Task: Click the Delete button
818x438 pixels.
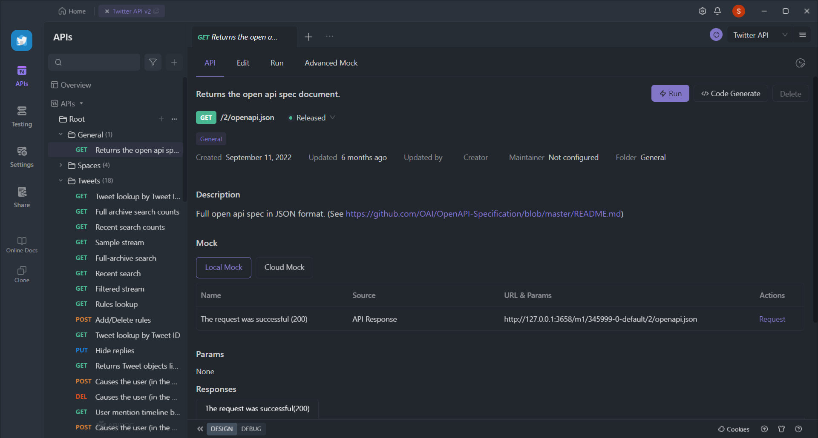Action: tap(791, 94)
